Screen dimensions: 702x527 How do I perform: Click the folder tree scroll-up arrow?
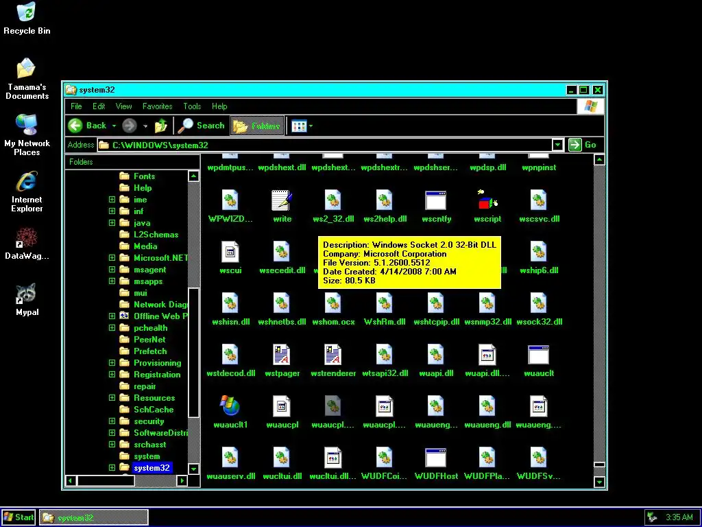(193, 176)
